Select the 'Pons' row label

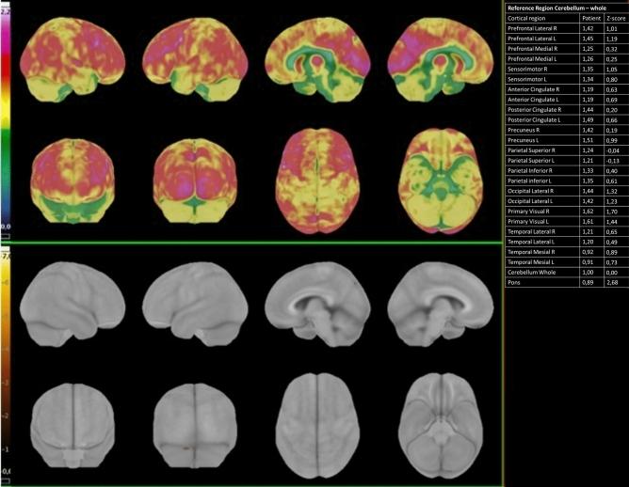click(x=514, y=282)
